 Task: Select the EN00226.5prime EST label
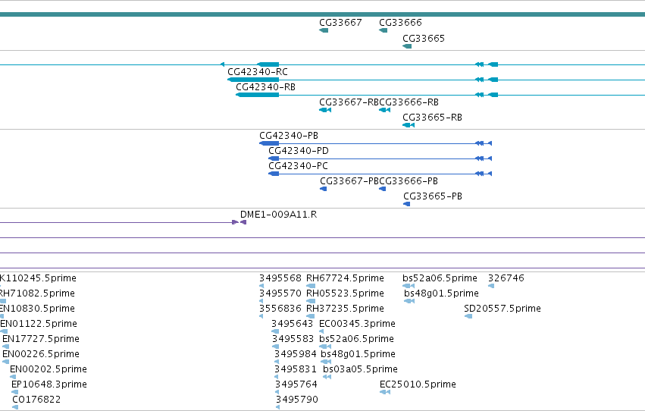41,354
